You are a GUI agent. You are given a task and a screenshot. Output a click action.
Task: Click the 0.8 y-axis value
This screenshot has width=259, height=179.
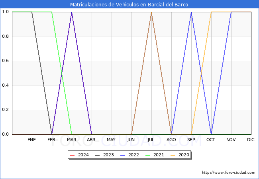5,37
